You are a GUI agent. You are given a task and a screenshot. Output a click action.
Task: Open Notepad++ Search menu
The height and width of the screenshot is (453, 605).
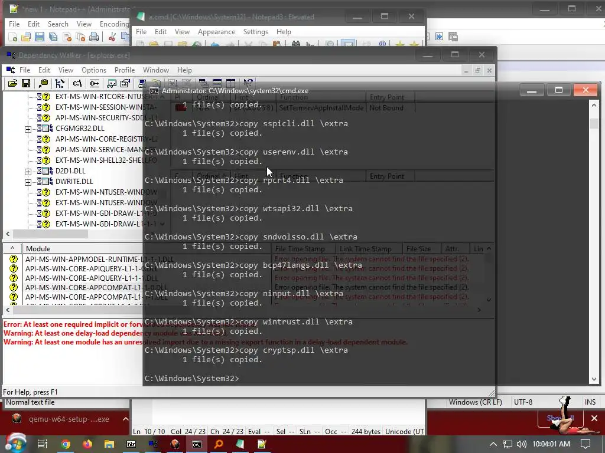pos(58,24)
